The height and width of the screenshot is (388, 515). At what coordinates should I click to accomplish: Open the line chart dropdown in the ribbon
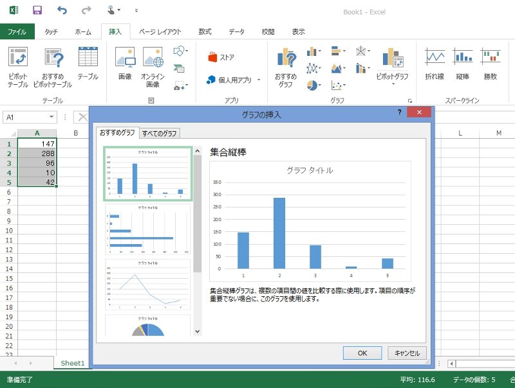click(x=314, y=68)
